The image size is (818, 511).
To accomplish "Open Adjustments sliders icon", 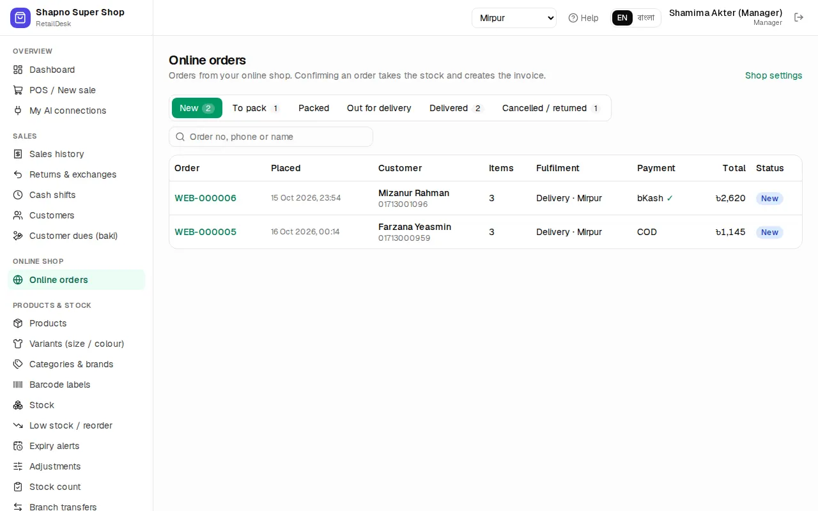I will coord(18,466).
